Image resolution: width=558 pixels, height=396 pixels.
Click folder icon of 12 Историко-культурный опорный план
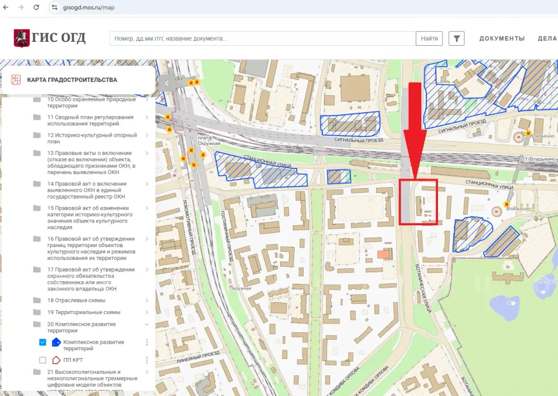tap(37, 135)
